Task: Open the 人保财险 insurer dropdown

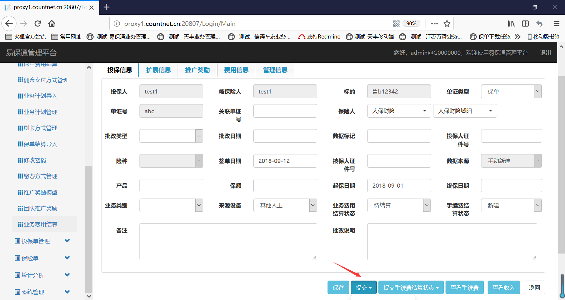Action: coord(399,111)
